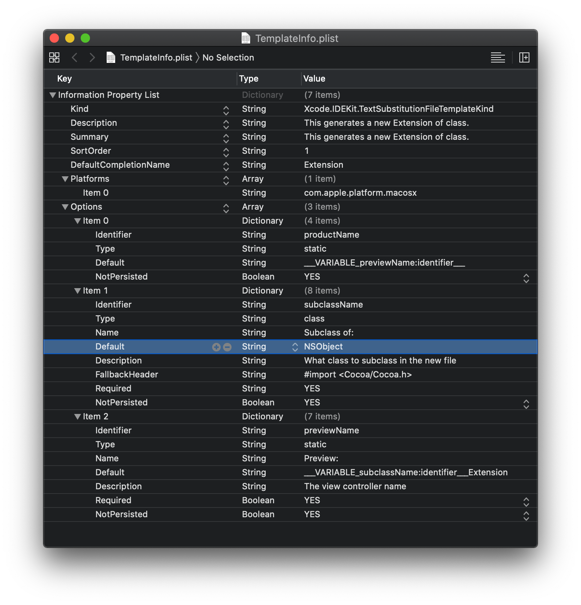Image resolution: width=581 pixels, height=605 pixels.
Task: Click the plist icon beside the window title
Action: point(246,38)
